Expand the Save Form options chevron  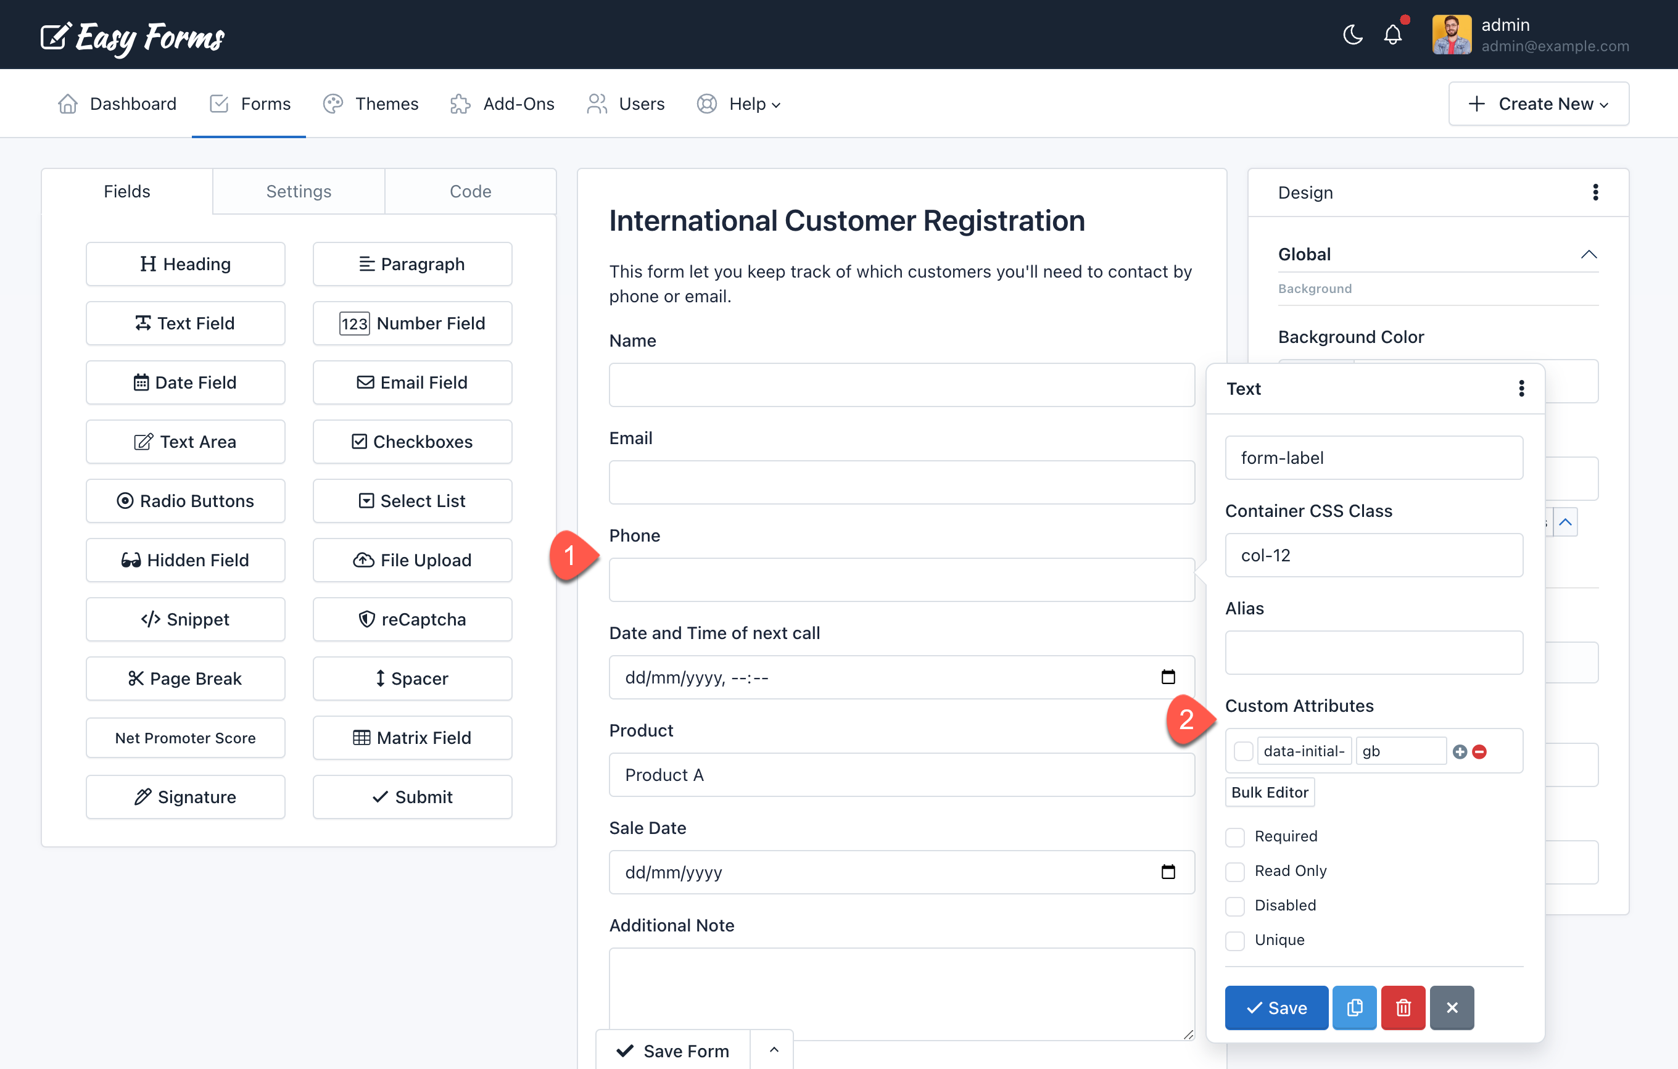tap(772, 1049)
